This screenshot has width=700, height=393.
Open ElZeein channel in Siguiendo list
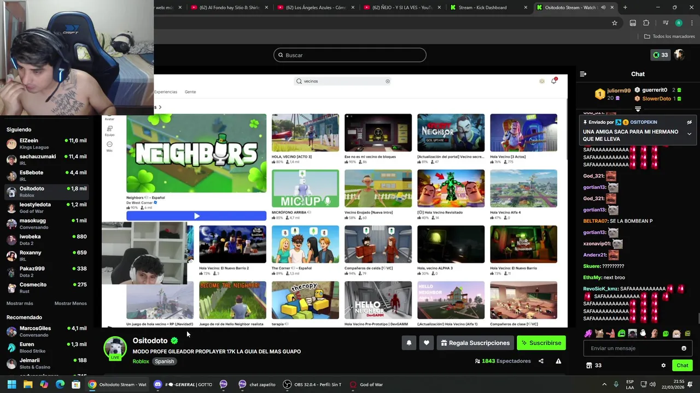46,144
